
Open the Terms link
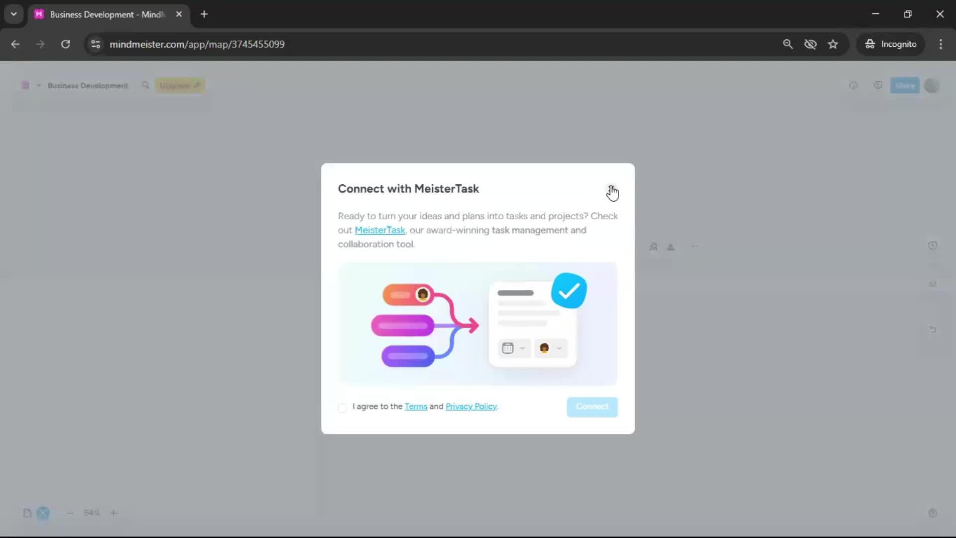pos(416,406)
